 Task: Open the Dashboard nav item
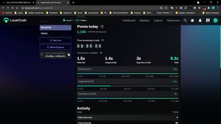(x=129, y=20)
